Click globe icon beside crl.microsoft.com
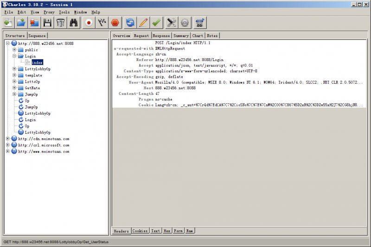Image resolution: width=371 pixels, height=247 pixels. click(14, 145)
